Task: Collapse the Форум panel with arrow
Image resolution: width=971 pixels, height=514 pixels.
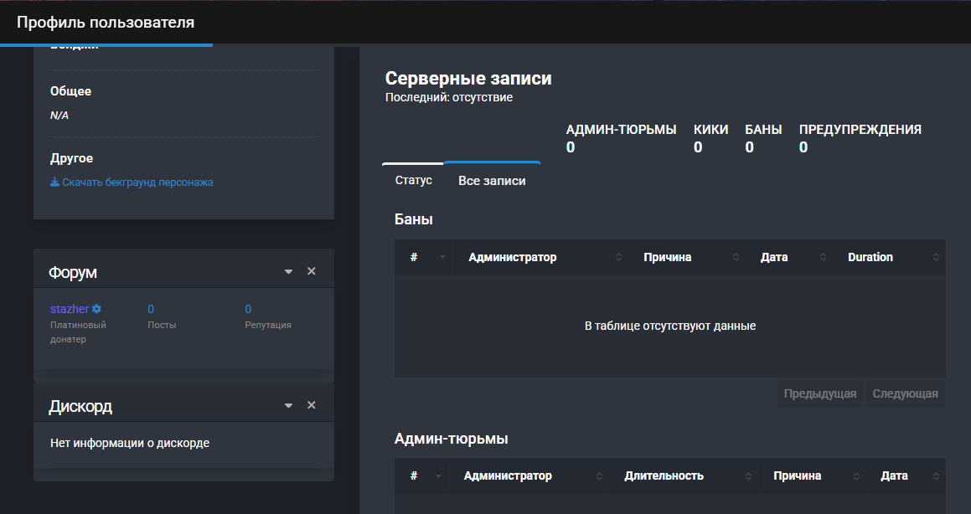Action: (289, 272)
